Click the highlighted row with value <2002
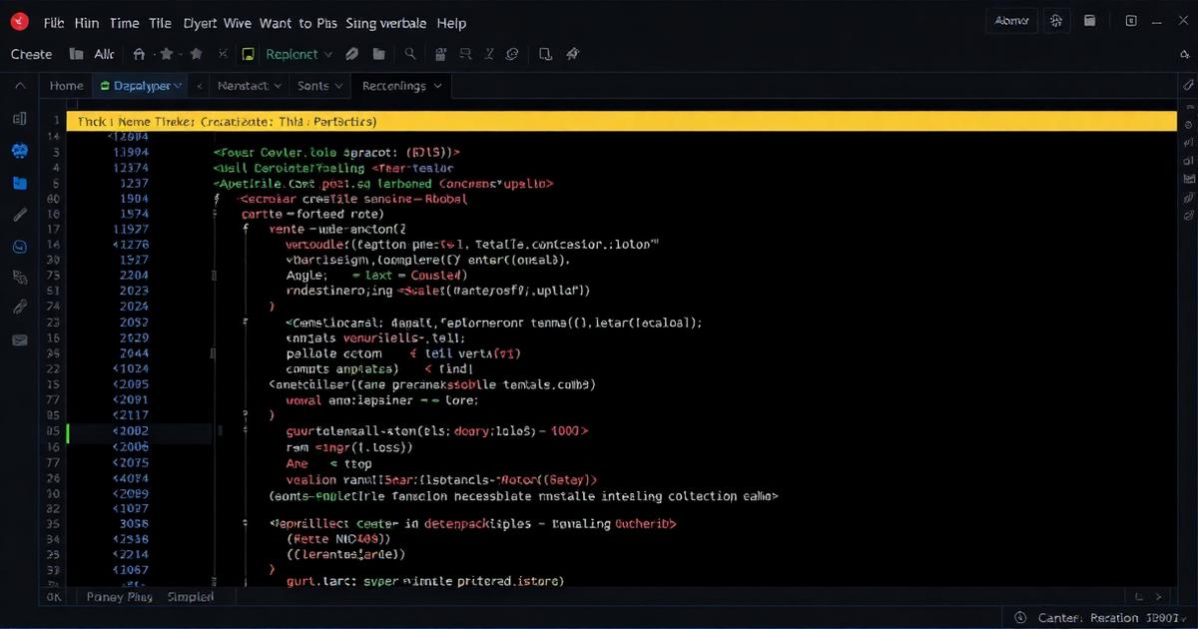 [139, 432]
